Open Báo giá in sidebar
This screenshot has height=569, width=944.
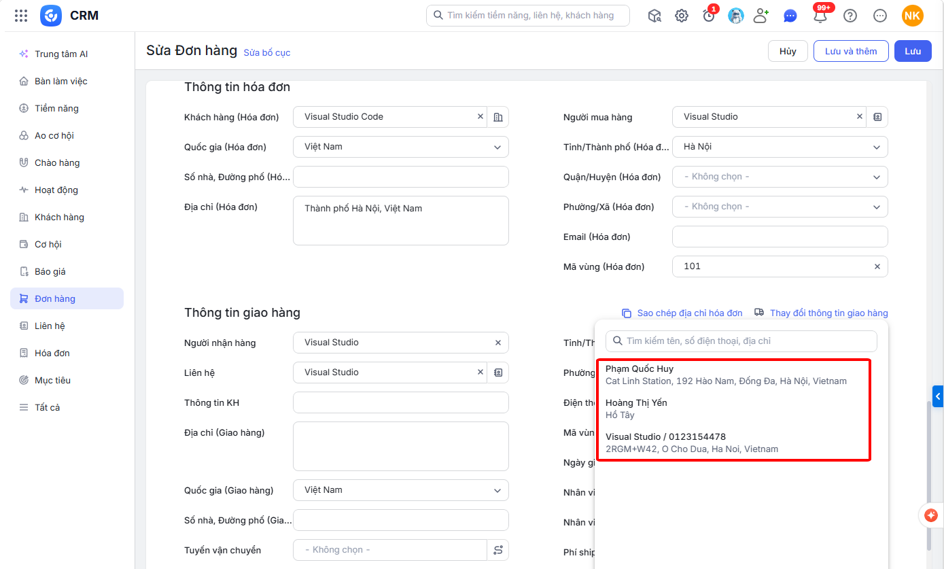[x=67, y=271]
